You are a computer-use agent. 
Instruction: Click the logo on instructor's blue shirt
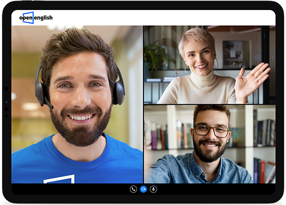coord(59,179)
